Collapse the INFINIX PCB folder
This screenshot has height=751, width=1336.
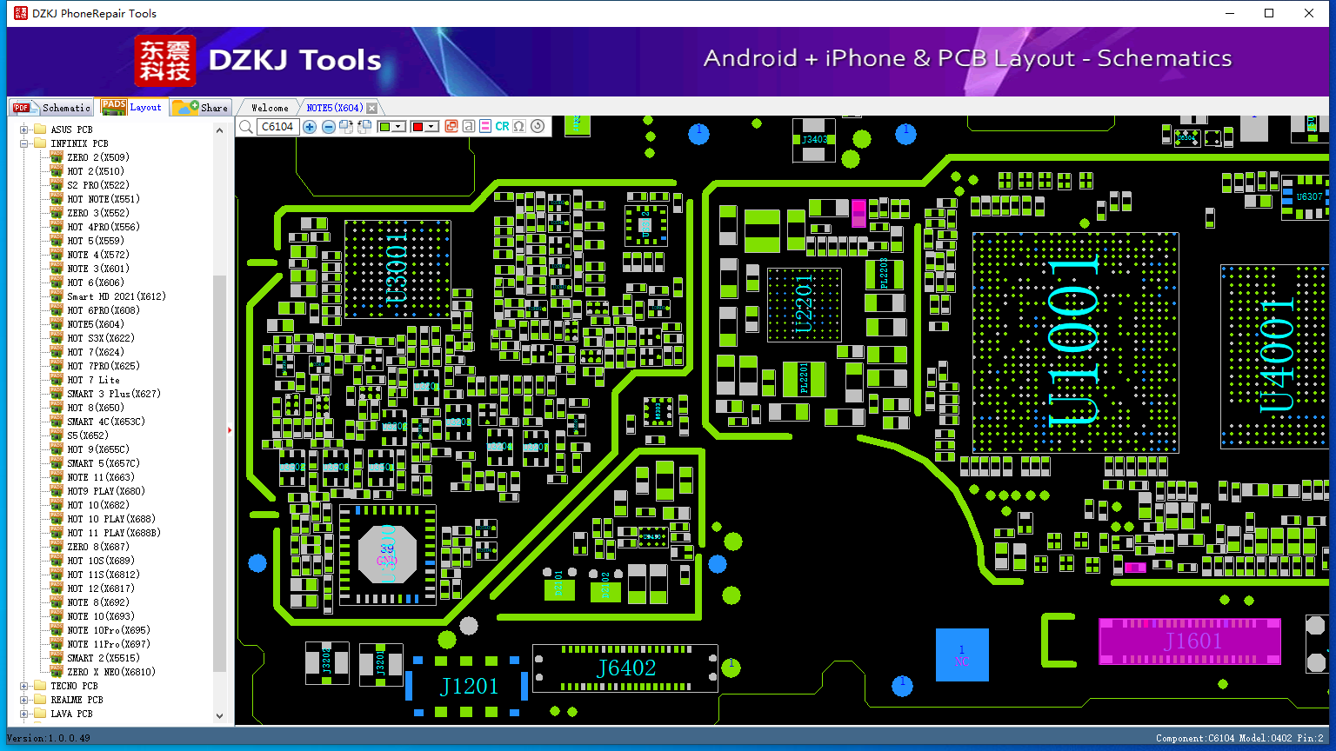tap(24, 143)
